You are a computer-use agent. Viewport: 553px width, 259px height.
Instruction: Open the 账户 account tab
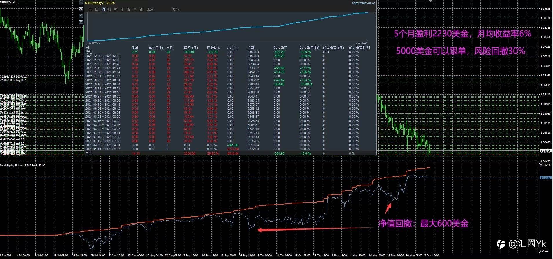point(150,9)
